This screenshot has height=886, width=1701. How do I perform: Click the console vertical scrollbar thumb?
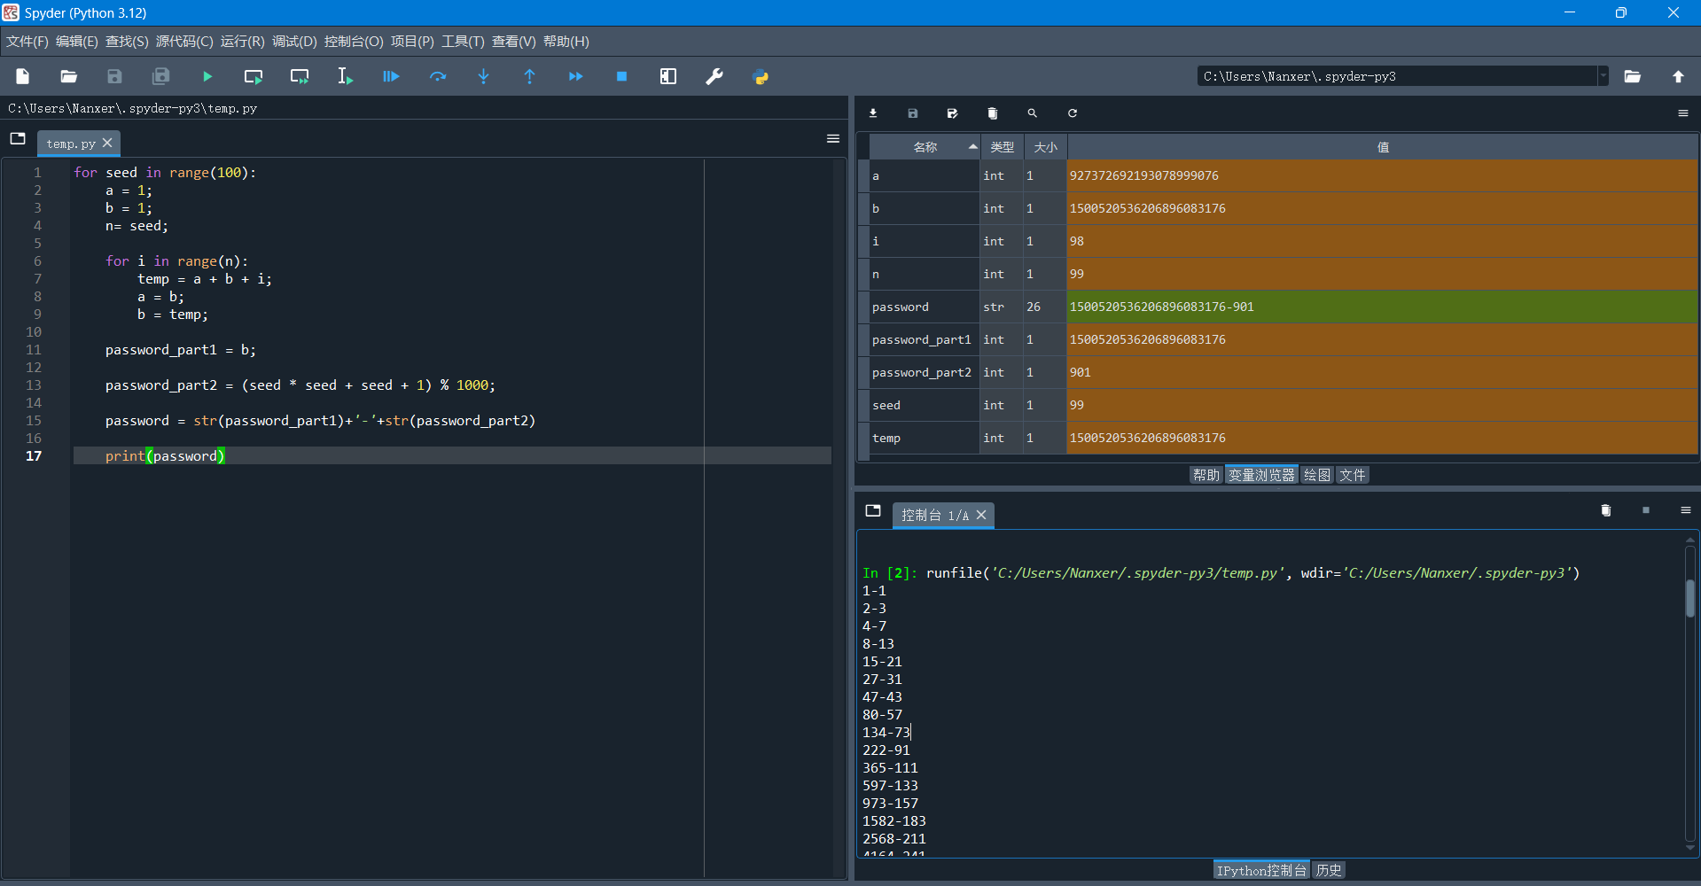(x=1690, y=598)
